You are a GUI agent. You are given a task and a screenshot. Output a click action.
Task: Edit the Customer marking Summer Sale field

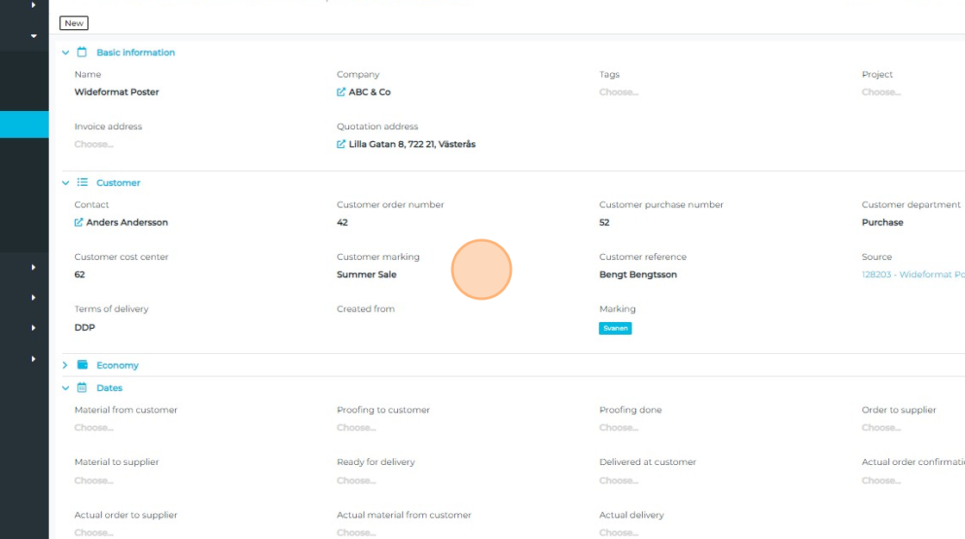point(366,275)
